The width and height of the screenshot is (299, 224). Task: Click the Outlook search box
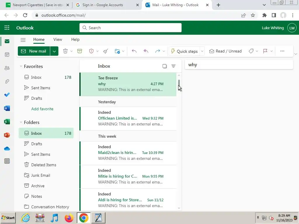(x=131, y=28)
